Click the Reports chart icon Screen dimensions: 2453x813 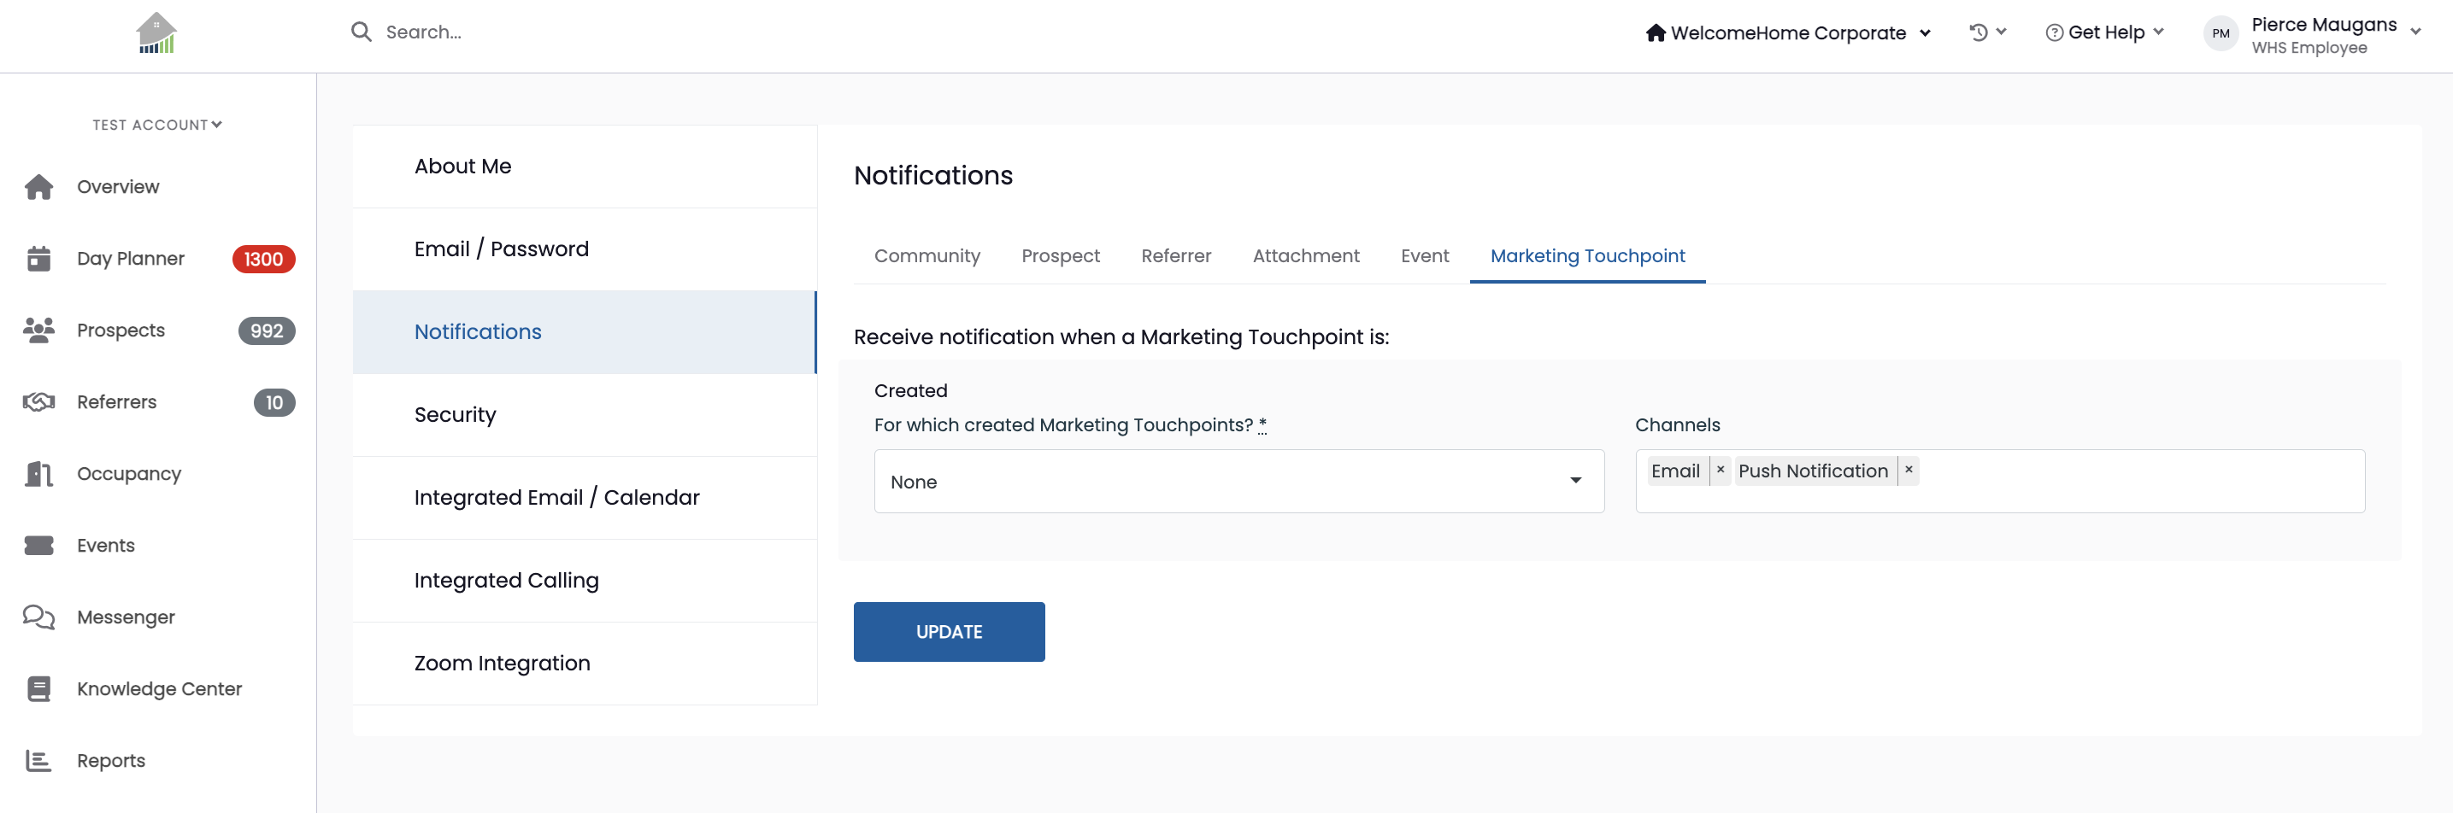pyautogui.click(x=39, y=761)
